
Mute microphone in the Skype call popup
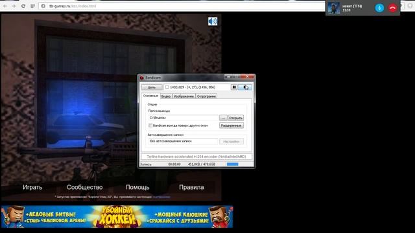point(379,8)
